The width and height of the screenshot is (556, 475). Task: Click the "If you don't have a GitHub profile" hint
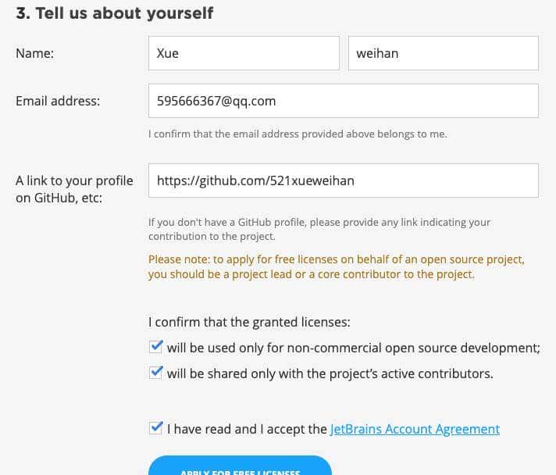click(319, 229)
